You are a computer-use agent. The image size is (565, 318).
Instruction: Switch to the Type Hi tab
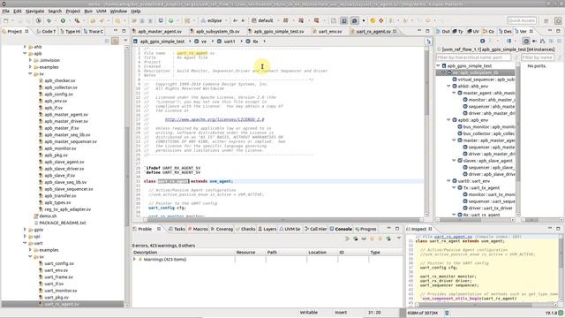pyautogui.click(x=71, y=32)
